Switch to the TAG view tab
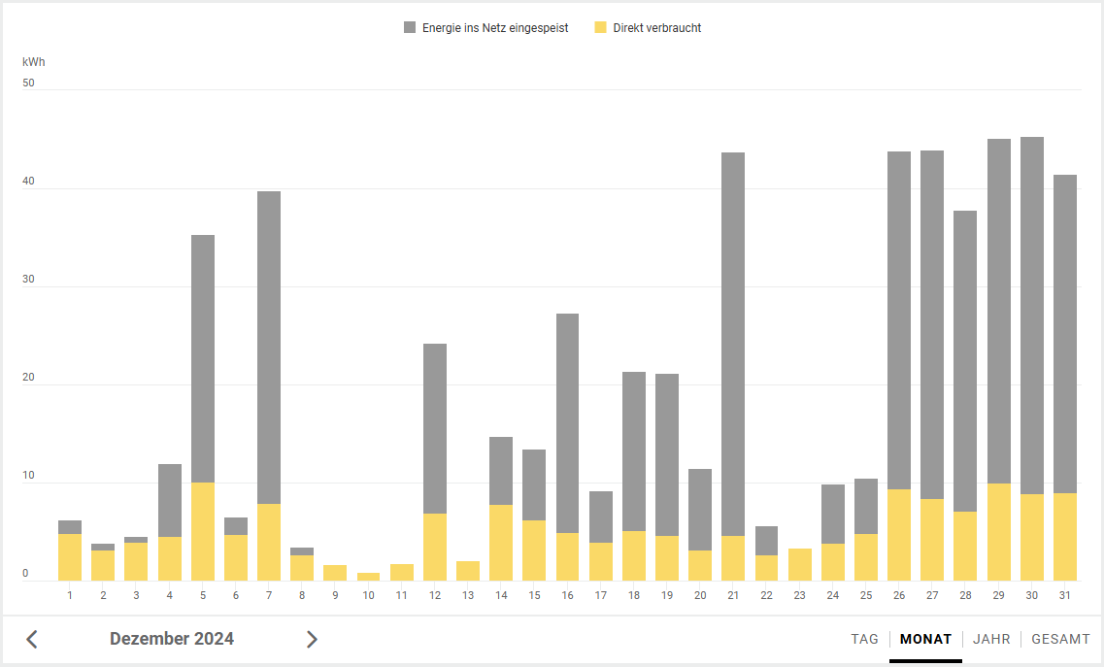The height and width of the screenshot is (667, 1104). click(x=864, y=639)
